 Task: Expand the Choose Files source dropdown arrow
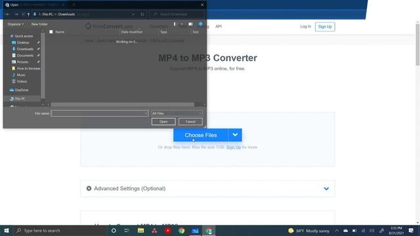tap(235, 135)
